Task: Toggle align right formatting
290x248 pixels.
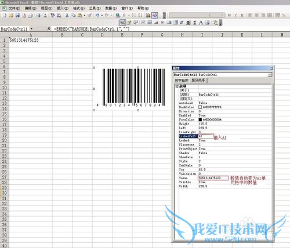Action: [263, 15]
